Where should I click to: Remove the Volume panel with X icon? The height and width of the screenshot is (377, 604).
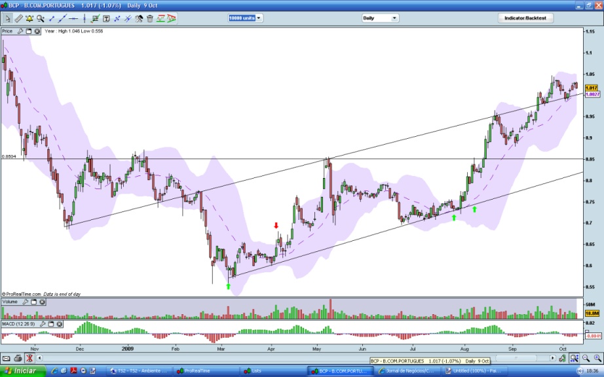(43, 302)
